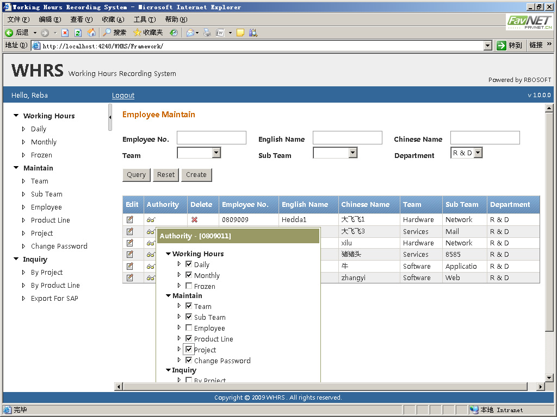Uncheck Project authority checkbox
This screenshot has width=557, height=417.
(x=189, y=349)
